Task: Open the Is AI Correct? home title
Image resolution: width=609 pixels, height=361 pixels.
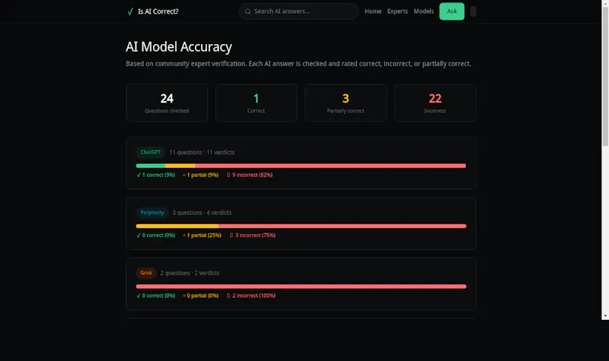Action: pos(158,11)
